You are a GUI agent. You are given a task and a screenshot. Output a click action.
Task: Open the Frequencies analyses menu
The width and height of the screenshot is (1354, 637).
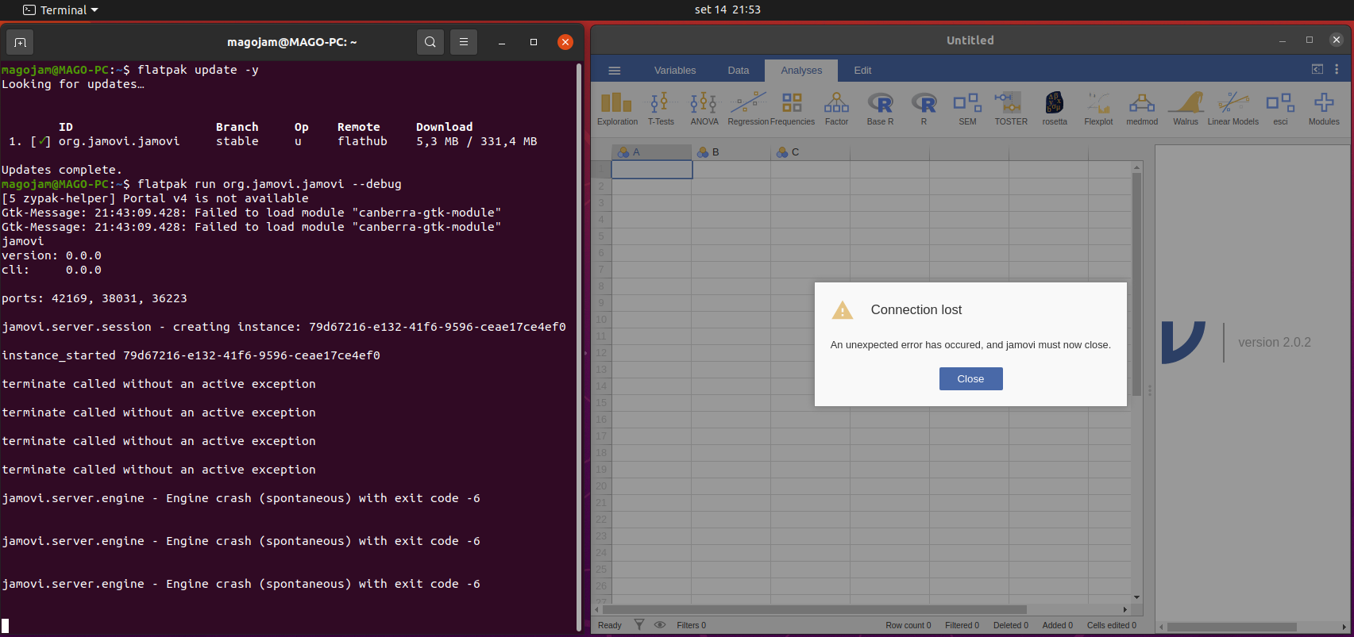pos(792,109)
